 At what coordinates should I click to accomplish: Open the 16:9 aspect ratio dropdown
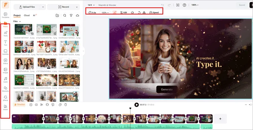click(x=91, y=5)
